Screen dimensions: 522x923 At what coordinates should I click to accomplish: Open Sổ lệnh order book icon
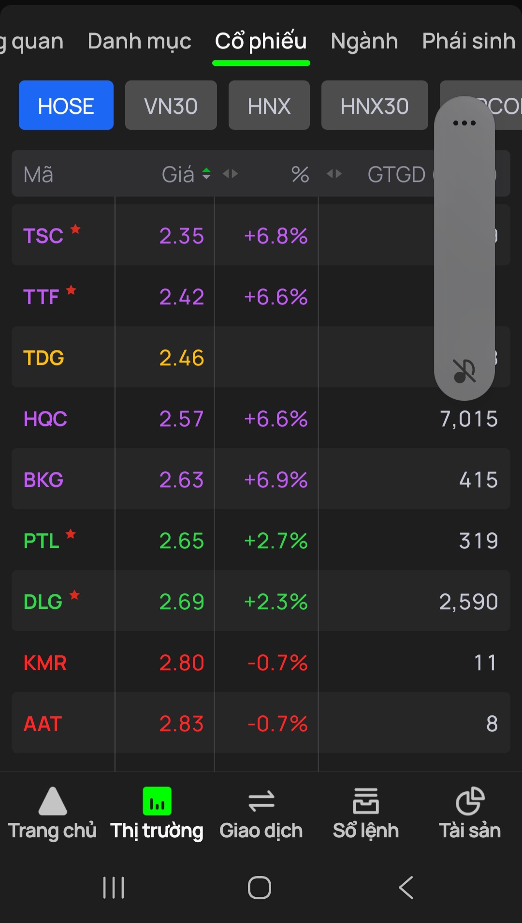tap(366, 801)
